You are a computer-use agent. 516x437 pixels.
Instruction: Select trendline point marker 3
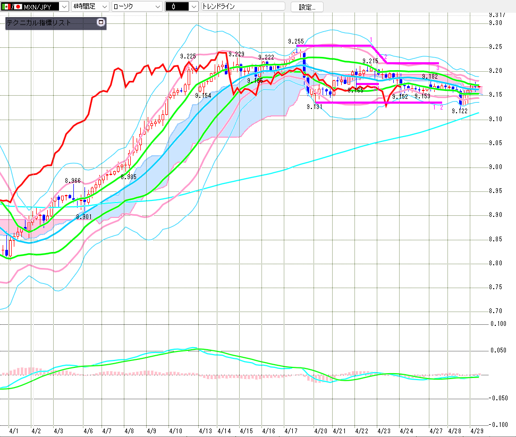437,68
